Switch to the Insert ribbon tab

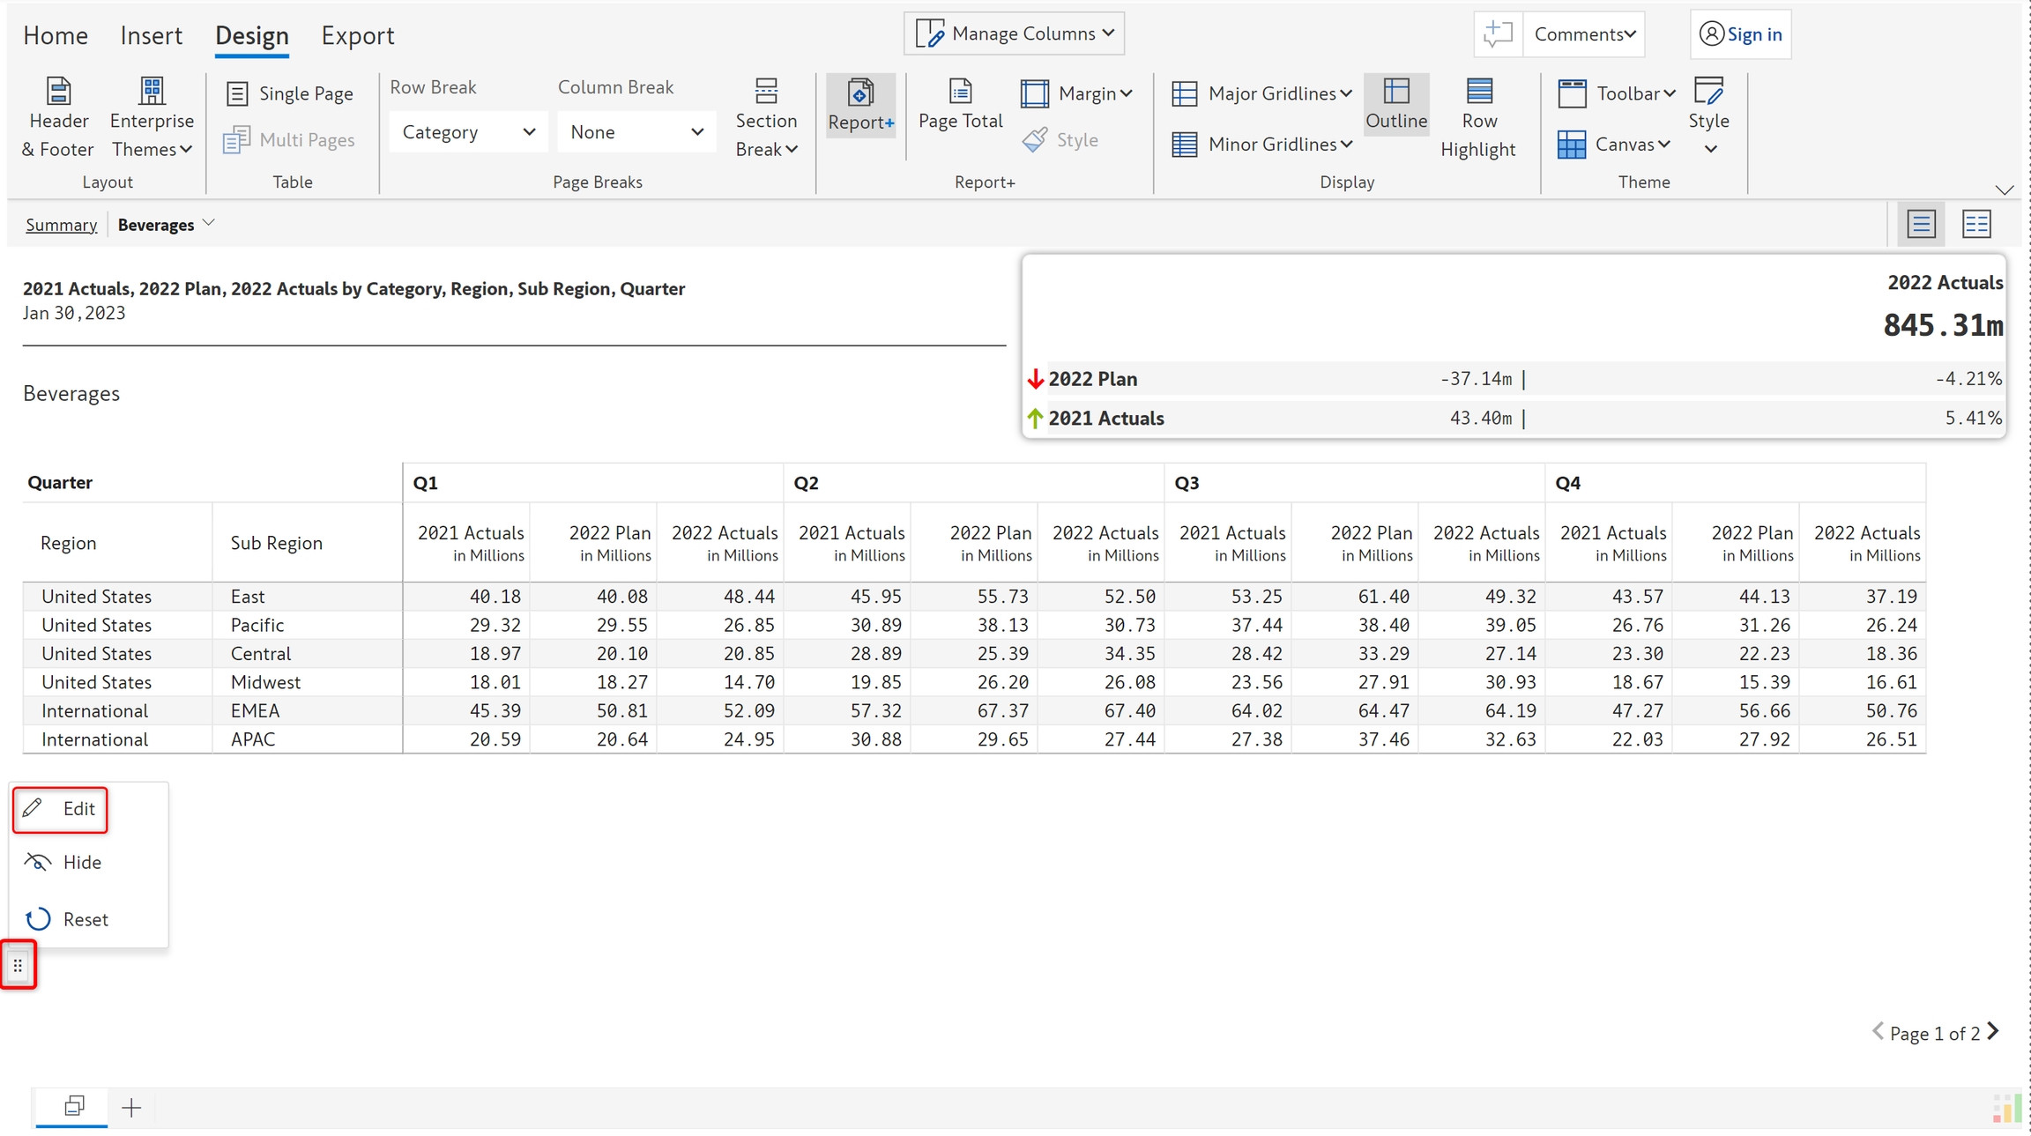pos(151,35)
